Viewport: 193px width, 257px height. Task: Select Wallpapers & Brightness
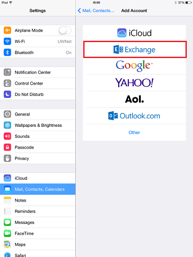[38, 125]
